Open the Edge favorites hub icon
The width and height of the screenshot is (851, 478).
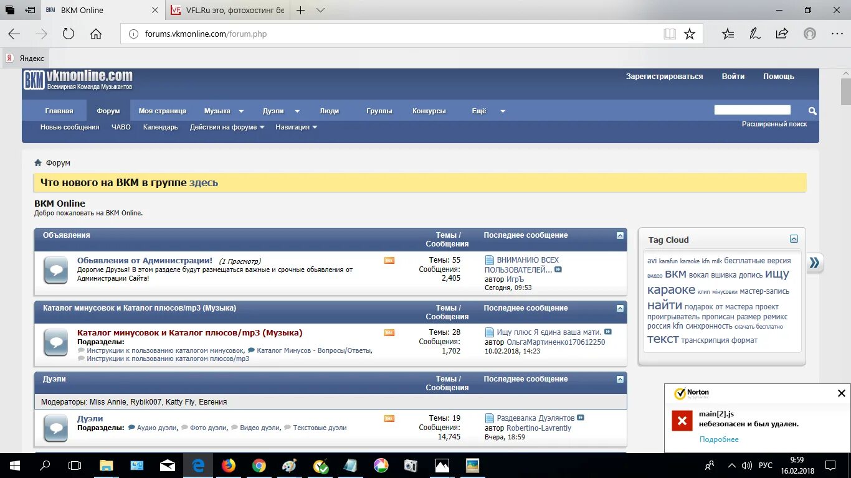tap(728, 34)
